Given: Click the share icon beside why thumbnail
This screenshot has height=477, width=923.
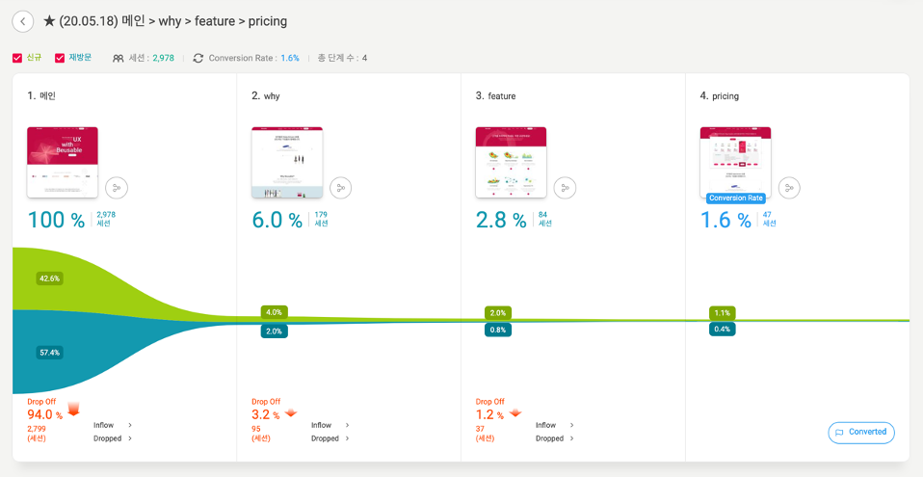Looking at the screenshot, I should pyautogui.click(x=341, y=188).
